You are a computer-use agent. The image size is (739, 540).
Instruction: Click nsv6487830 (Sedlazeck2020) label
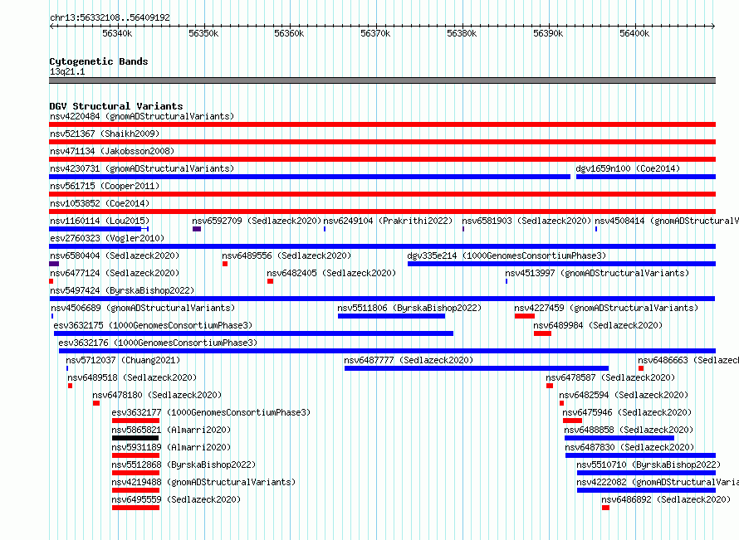[629, 447]
